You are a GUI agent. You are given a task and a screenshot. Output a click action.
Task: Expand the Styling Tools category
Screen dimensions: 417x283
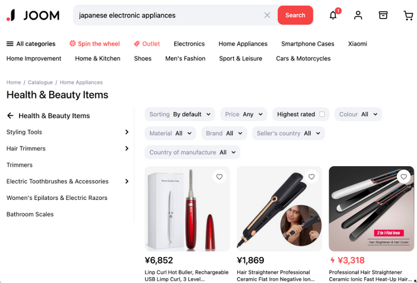[68, 132]
